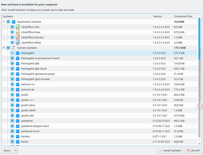Click the Install Updates button
This screenshot has height=155, width=203.
[170, 151]
